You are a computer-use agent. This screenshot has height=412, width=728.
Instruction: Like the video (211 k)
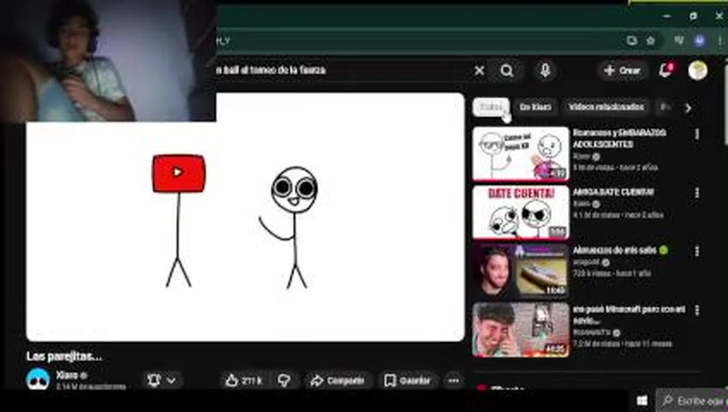[x=244, y=381]
